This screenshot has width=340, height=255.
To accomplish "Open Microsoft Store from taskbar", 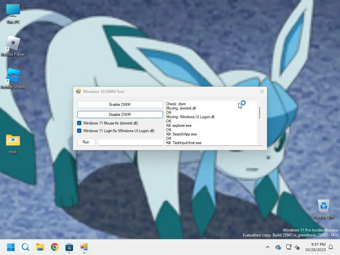I will coord(69,247).
